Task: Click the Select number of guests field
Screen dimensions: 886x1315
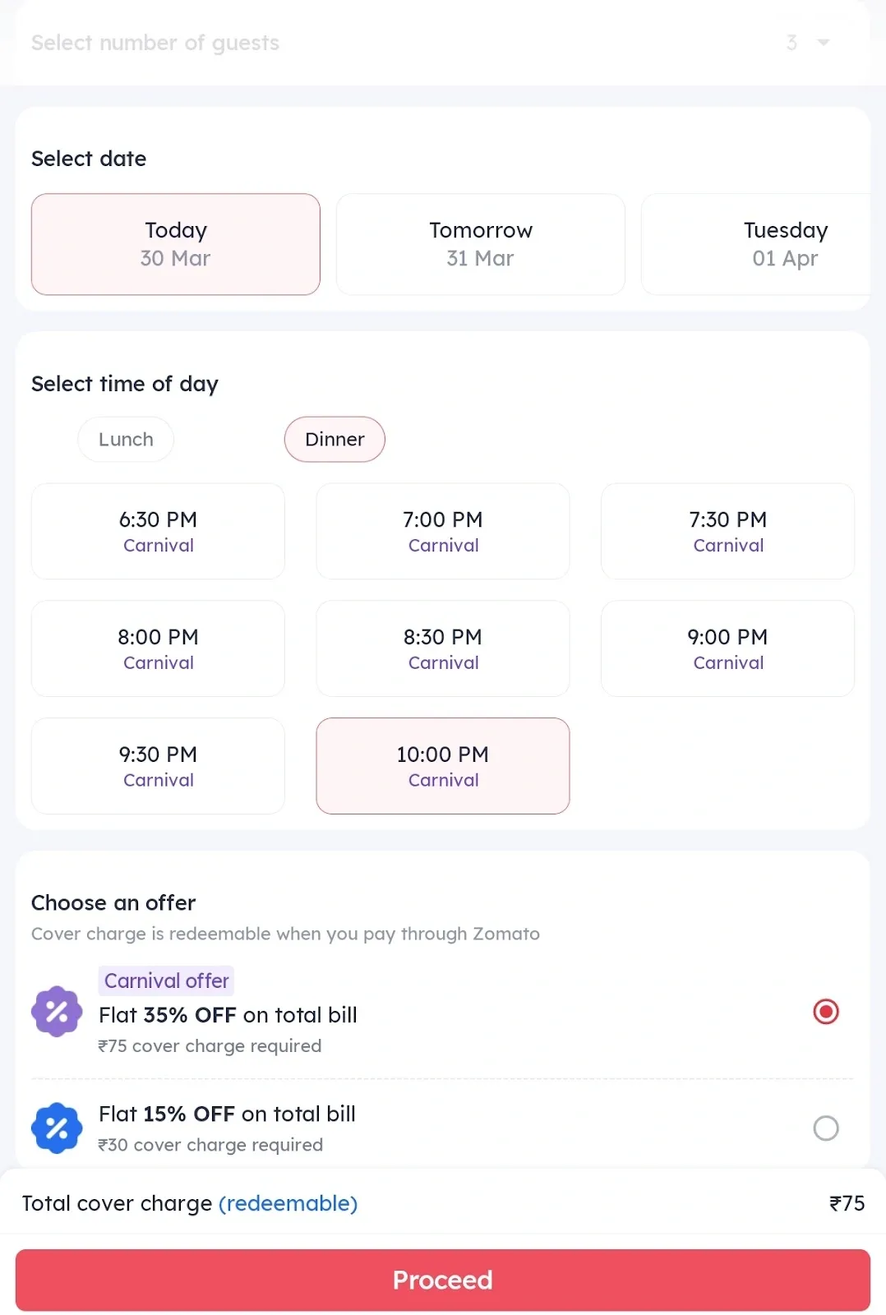Action: [x=155, y=43]
